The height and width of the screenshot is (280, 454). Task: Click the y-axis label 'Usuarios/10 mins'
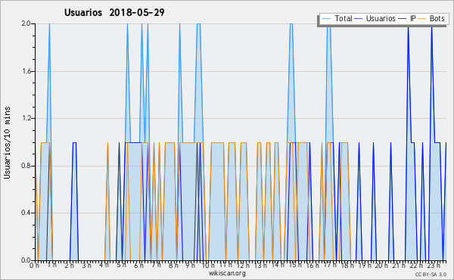coord(7,142)
